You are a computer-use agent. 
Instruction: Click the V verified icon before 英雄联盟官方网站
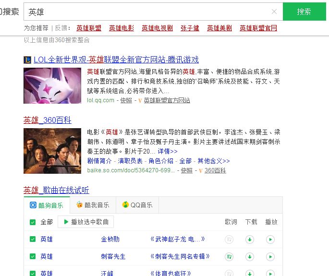click(x=140, y=101)
